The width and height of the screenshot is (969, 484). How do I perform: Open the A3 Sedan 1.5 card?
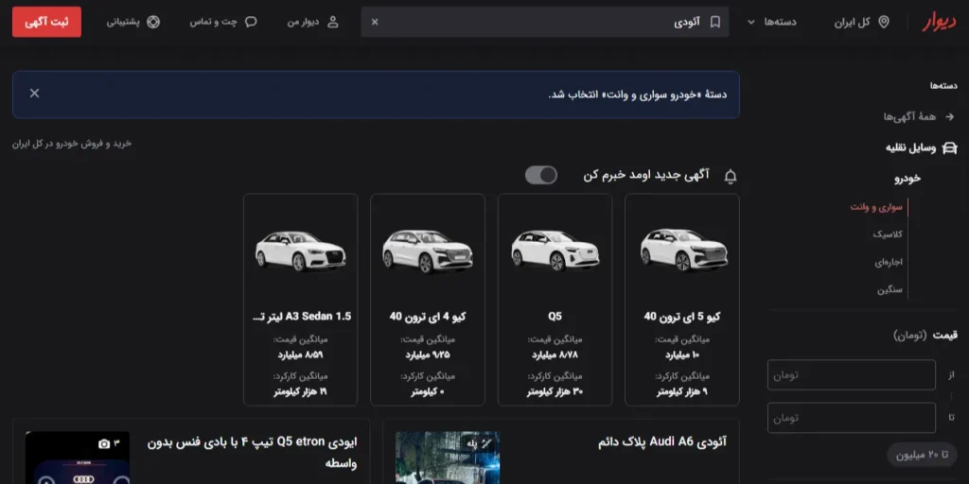click(300, 300)
